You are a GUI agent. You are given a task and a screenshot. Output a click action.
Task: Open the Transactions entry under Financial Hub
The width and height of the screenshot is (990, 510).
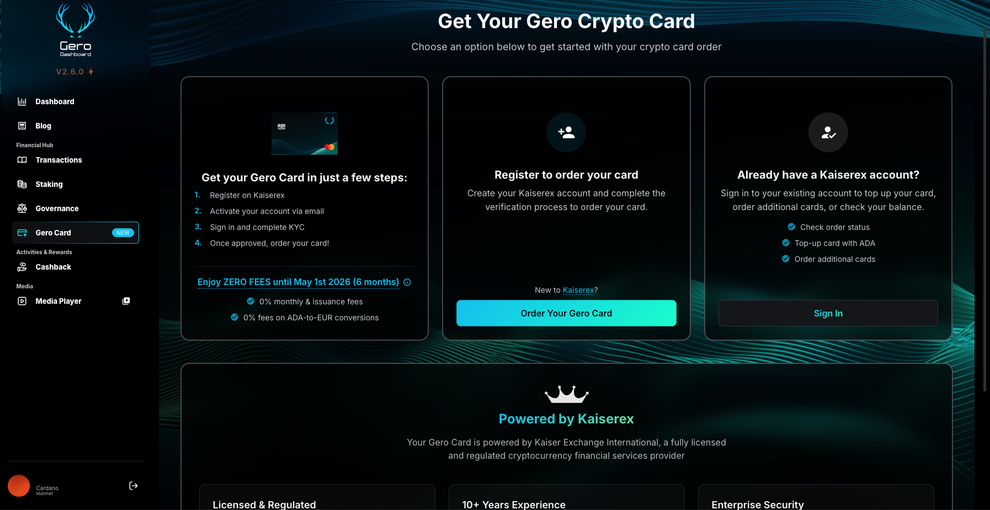(x=58, y=160)
